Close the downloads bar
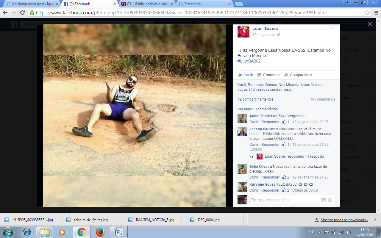 [x=375, y=220]
